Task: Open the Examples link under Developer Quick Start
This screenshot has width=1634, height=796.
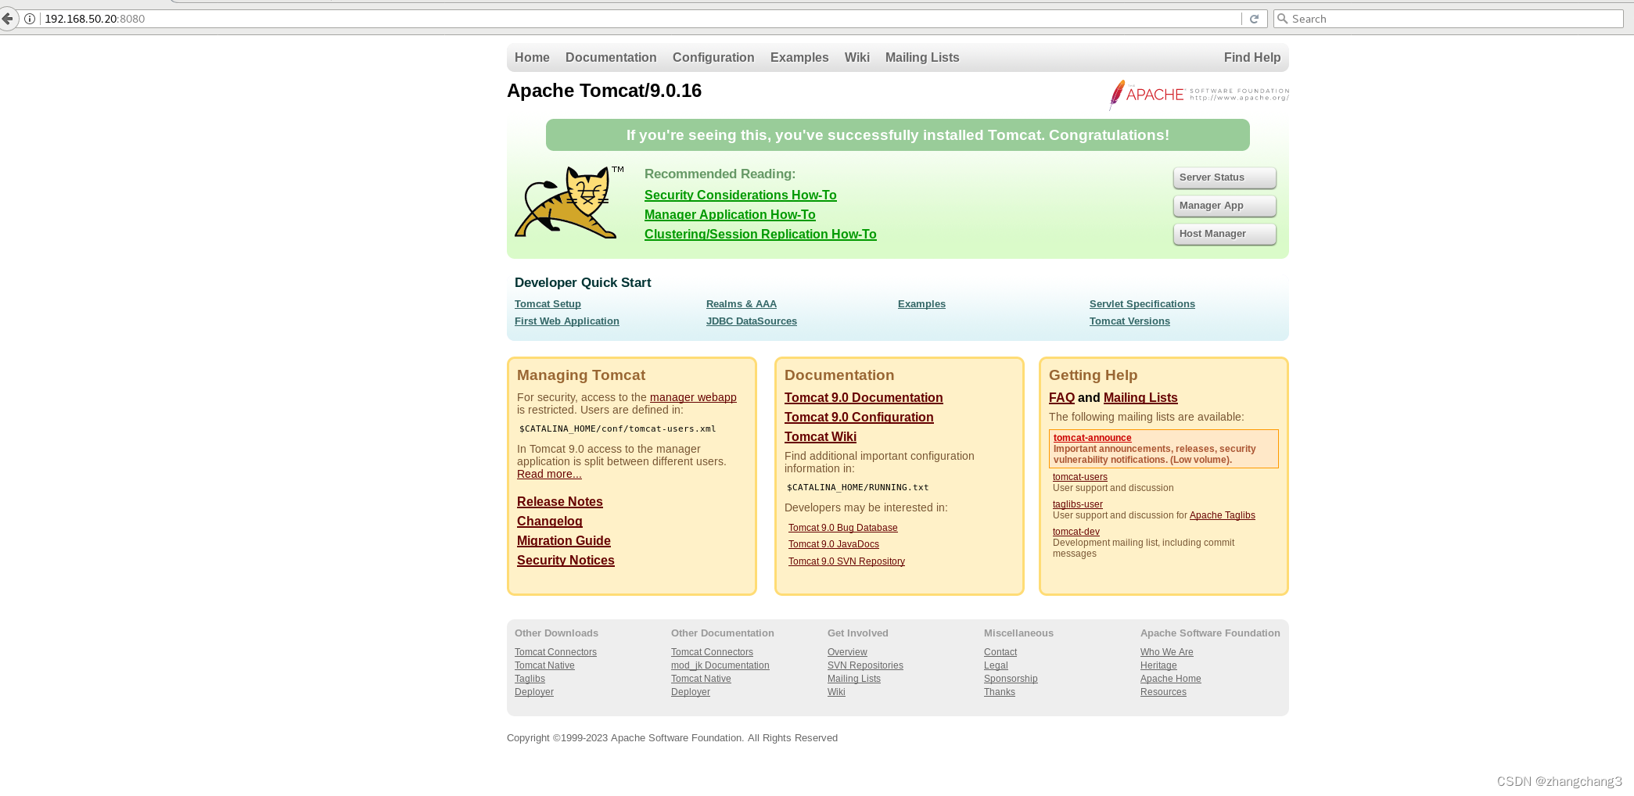Action: [921, 304]
